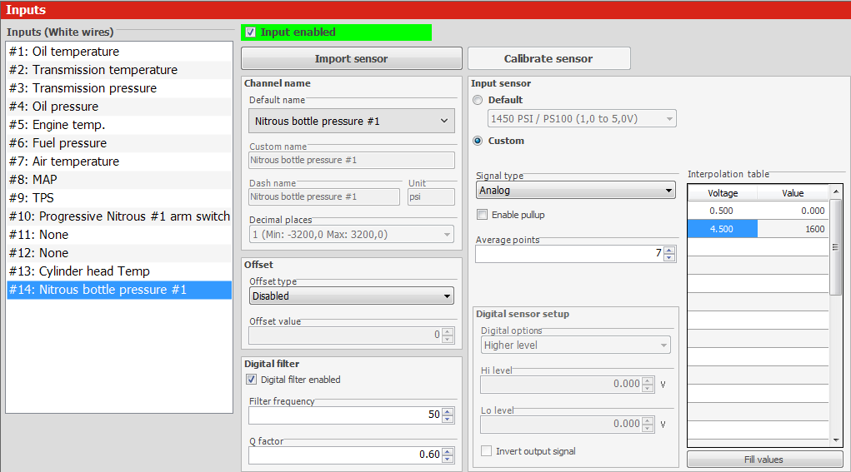
Task: Toggle Digital filter enabled checkbox
Action: (x=252, y=380)
